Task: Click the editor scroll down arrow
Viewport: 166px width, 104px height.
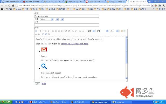Action: pos(126,78)
